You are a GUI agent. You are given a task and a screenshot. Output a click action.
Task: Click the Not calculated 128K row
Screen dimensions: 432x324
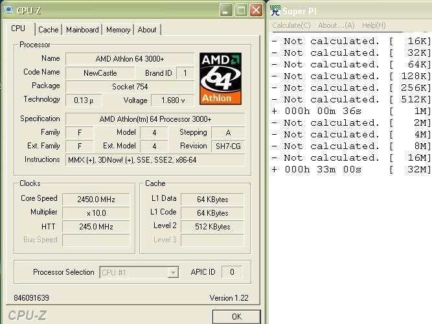[351, 76]
